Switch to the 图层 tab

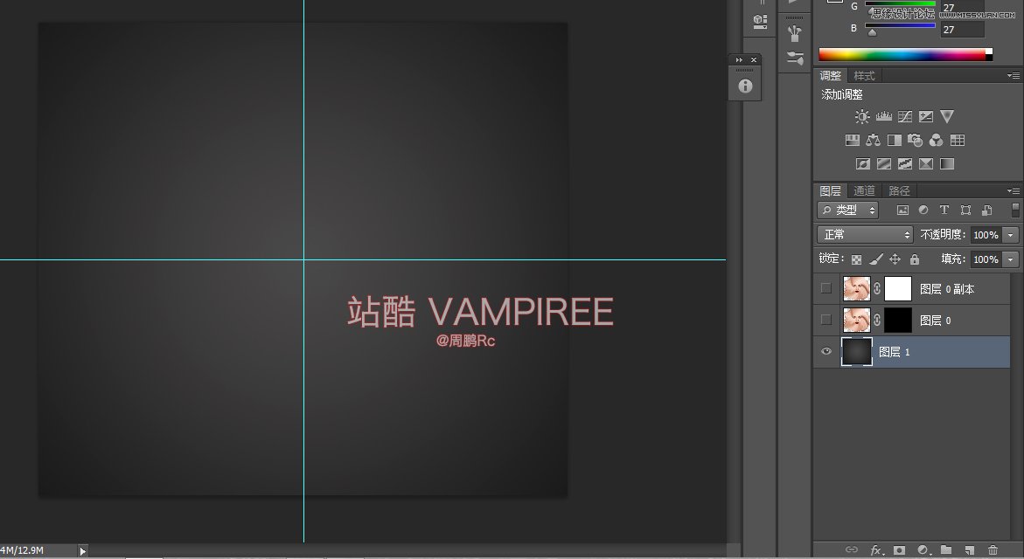click(830, 190)
